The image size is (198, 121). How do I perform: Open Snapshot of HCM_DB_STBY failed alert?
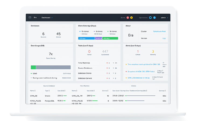point(142,72)
